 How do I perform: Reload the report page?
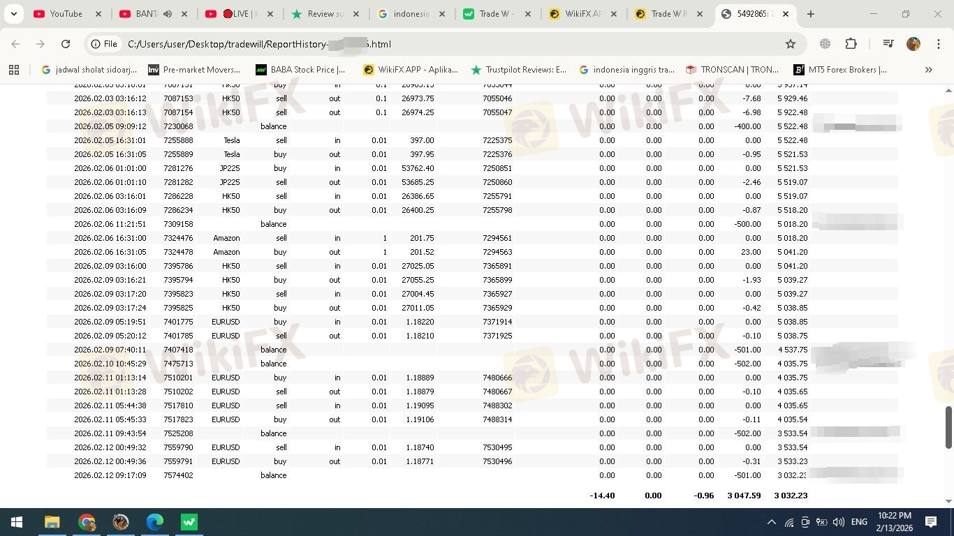(66, 44)
